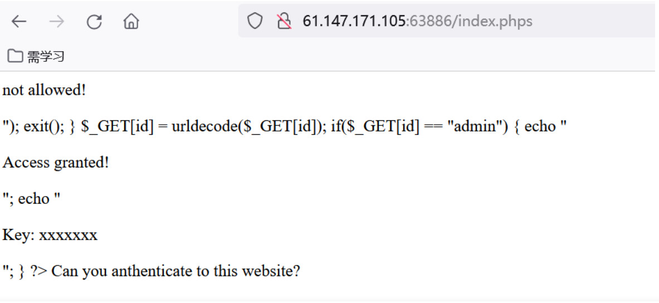Show the insecure connection lock info
The image size is (659, 303).
[285, 21]
